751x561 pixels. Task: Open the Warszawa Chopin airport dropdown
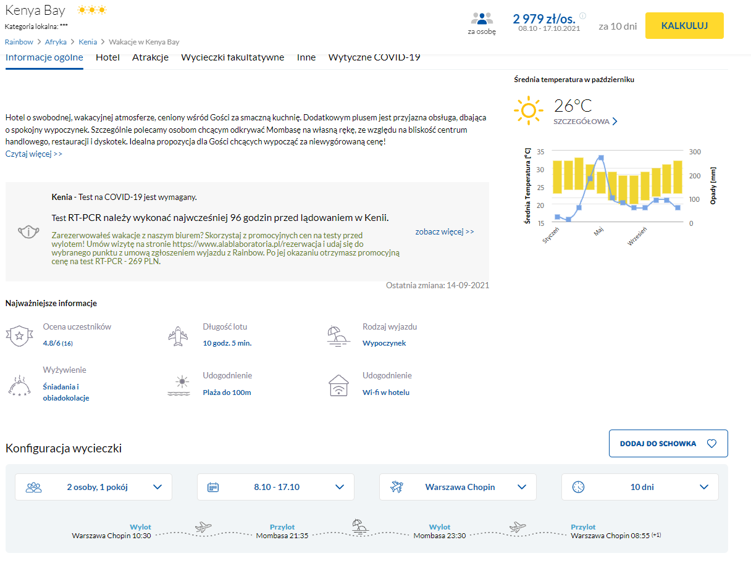[x=458, y=487]
